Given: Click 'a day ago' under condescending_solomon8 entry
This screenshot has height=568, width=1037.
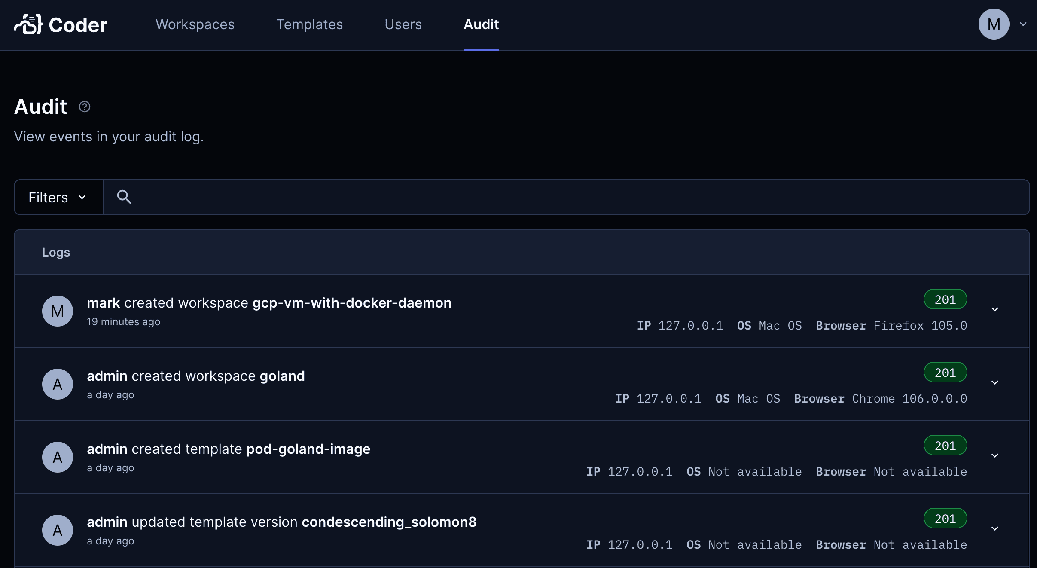Looking at the screenshot, I should pos(110,541).
